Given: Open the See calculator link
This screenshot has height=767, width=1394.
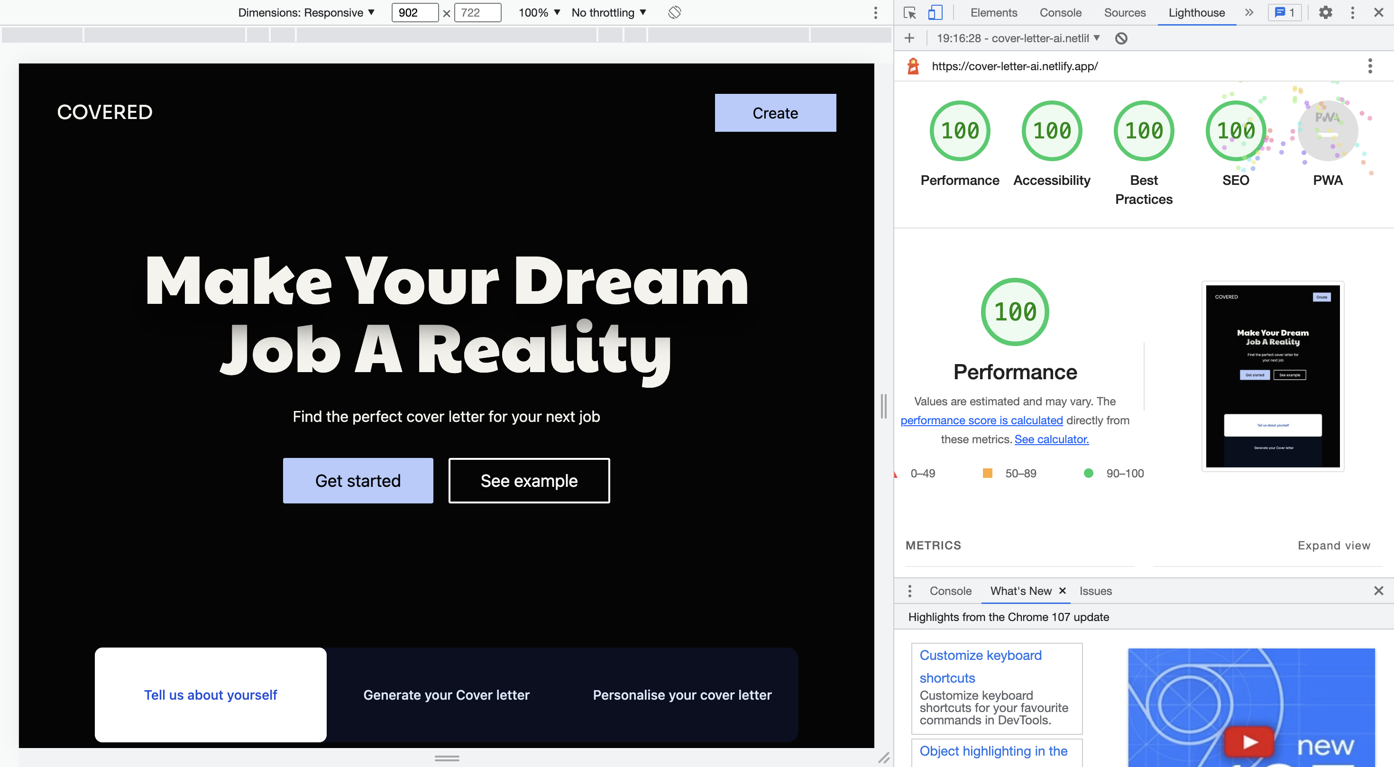Looking at the screenshot, I should 1052,439.
